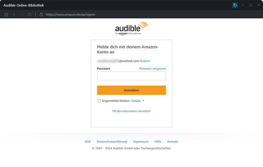This screenshot has height=167, width=263.
Task: Click the Audible logo
Action: click(x=131, y=28)
